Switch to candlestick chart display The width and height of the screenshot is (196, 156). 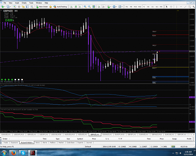(76, 7)
